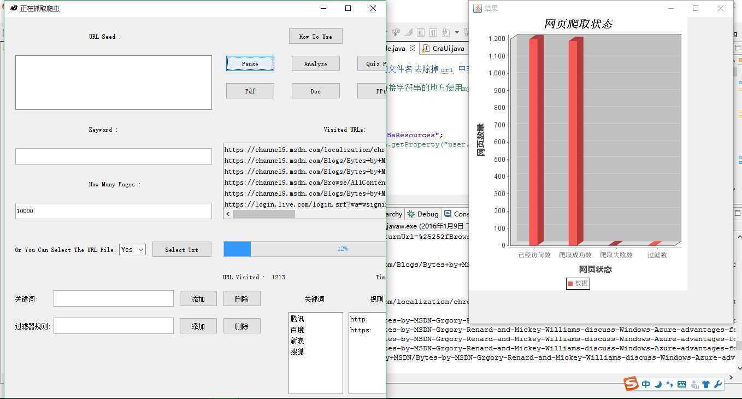Select 'http:' in the rules list

(359, 319)
